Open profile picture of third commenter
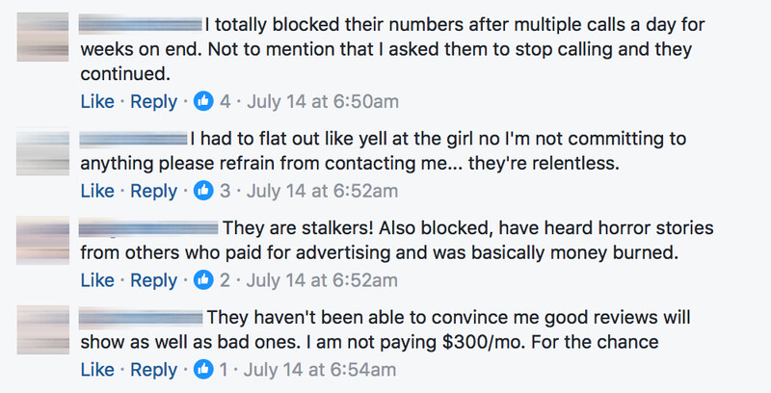 pos(42,240)
